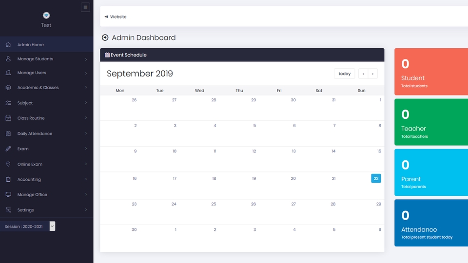Toggle the sidebar with hamburger button
Screen dimensions: 468x263
85,7
